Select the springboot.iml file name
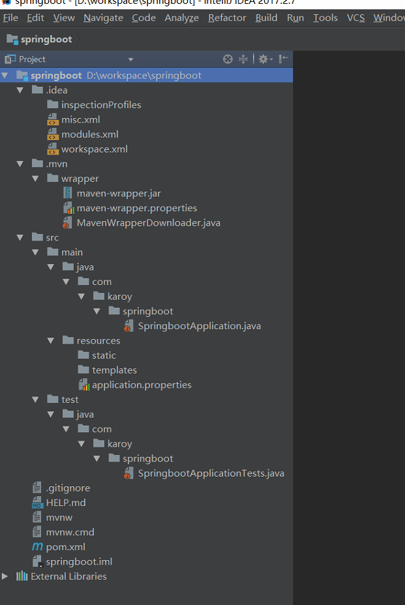 pos(79,562)
